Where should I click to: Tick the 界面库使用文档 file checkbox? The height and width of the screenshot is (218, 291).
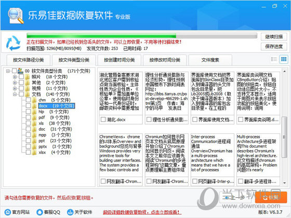(195, 119)
